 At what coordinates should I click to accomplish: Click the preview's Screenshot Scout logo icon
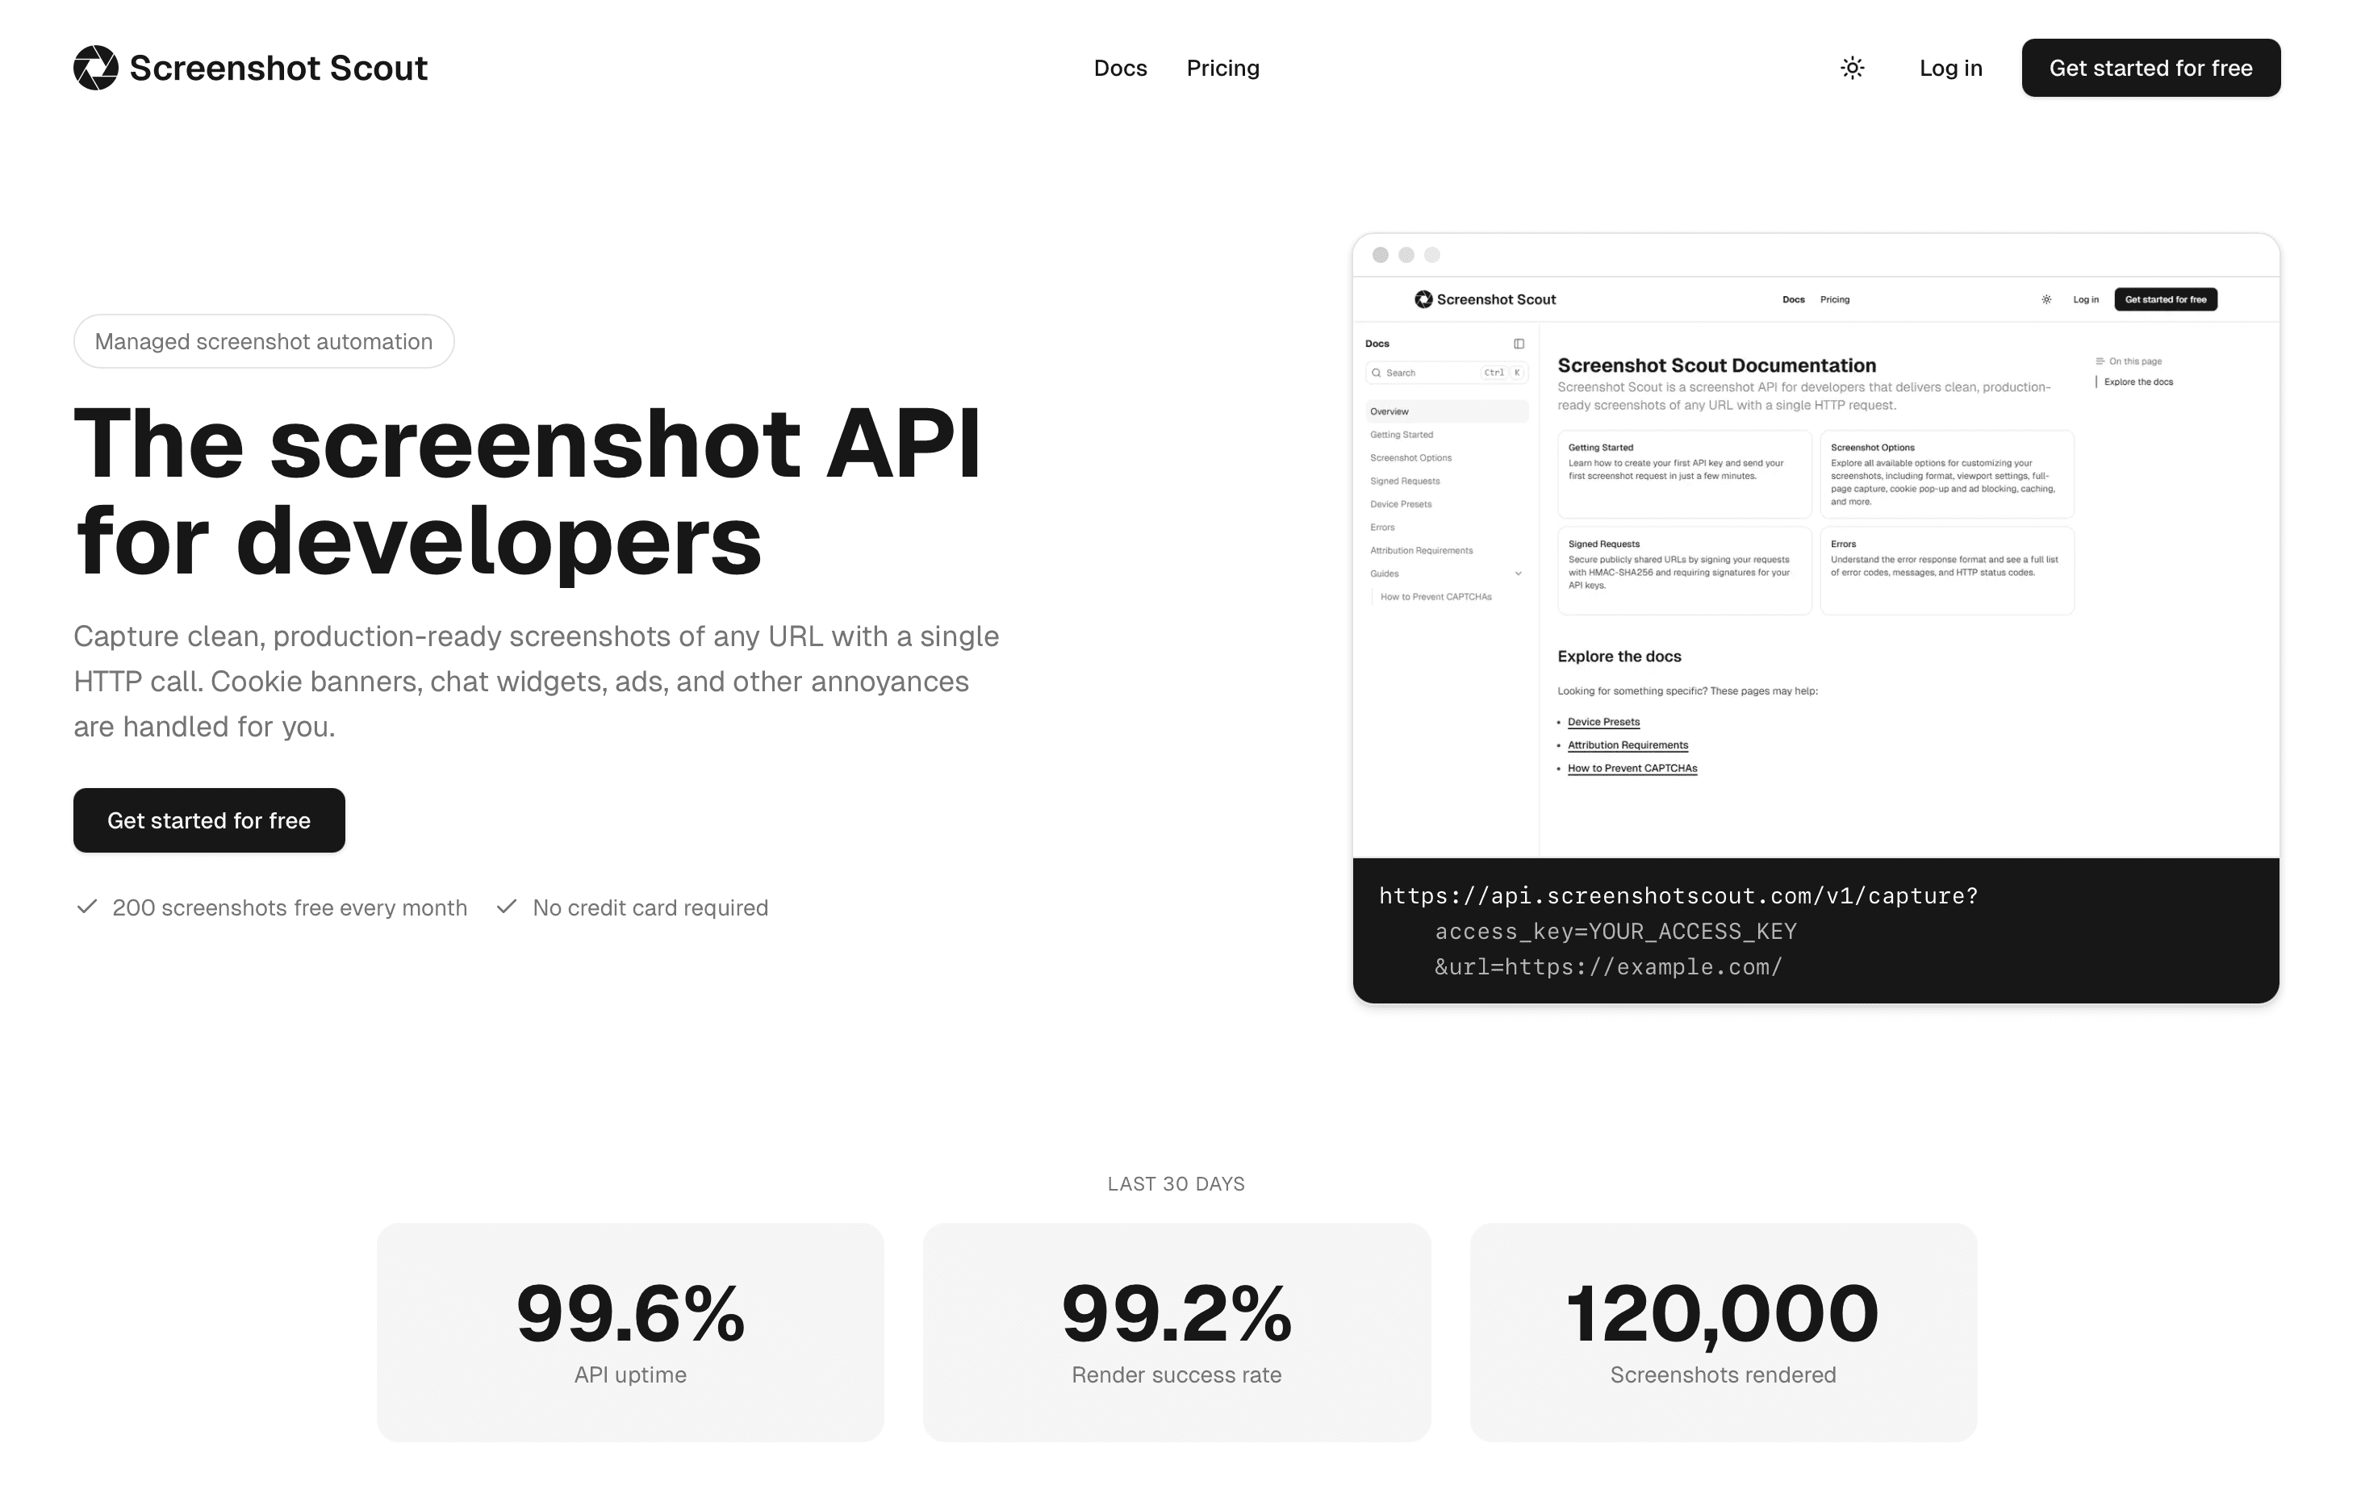(1423, 299)
